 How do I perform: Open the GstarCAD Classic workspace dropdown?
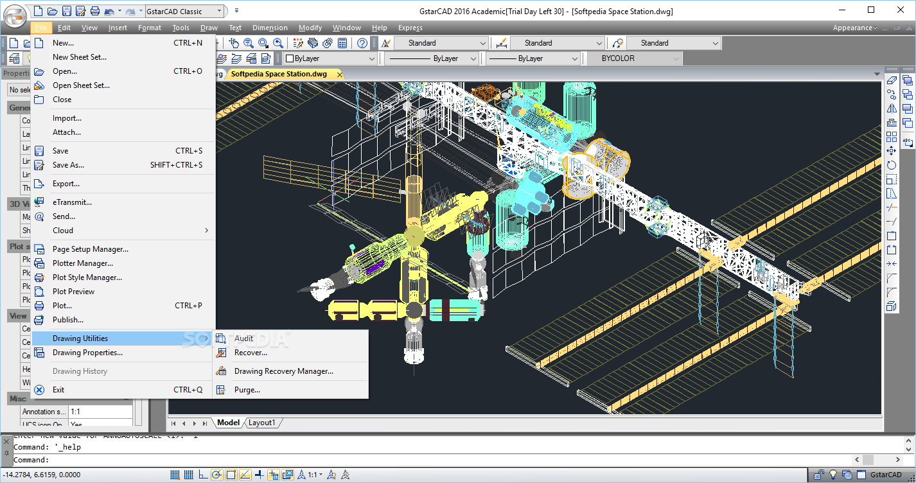tap(186, 11)
